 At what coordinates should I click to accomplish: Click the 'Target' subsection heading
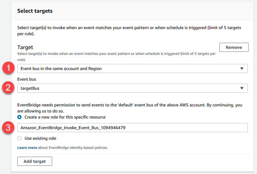25,47
